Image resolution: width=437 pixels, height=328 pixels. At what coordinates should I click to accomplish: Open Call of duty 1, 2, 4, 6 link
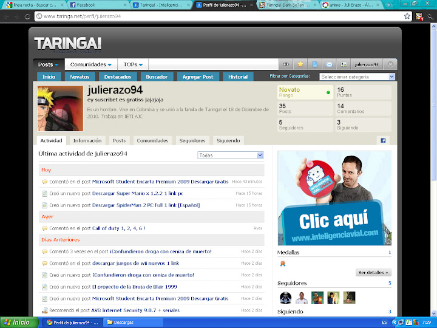pyautogui.click(x=119, y=228)
